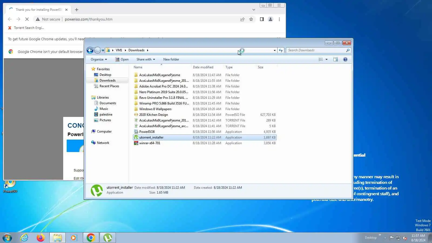Open Chrome tab search dropdown arrow

coord(254,10)
